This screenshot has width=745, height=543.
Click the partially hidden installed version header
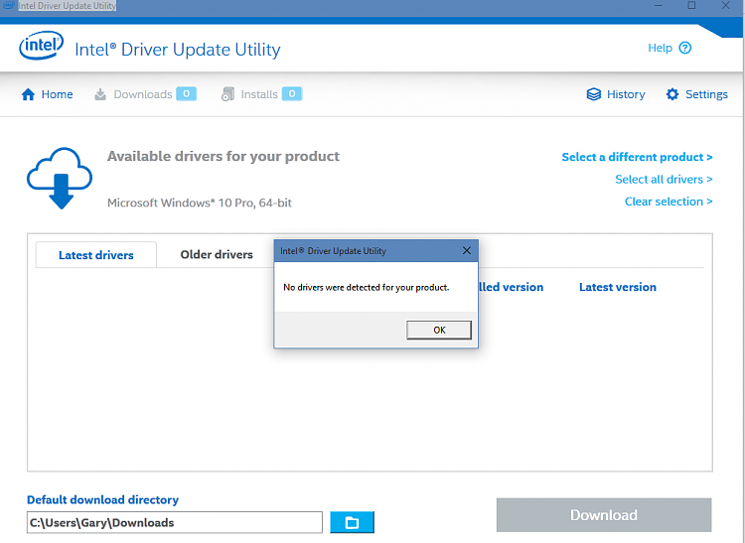(511, 287)
